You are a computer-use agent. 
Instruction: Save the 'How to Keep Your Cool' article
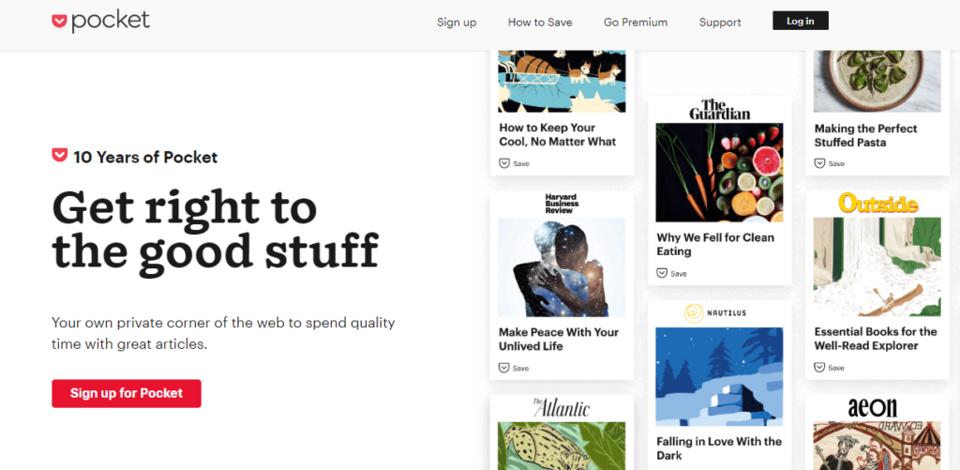click(x=514, y=163)
